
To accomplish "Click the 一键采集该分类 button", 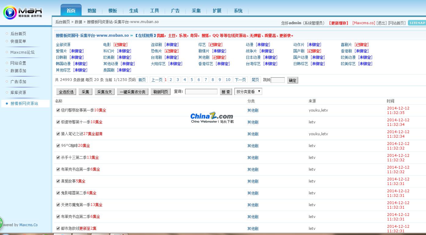I will click(x=133, y=92).
